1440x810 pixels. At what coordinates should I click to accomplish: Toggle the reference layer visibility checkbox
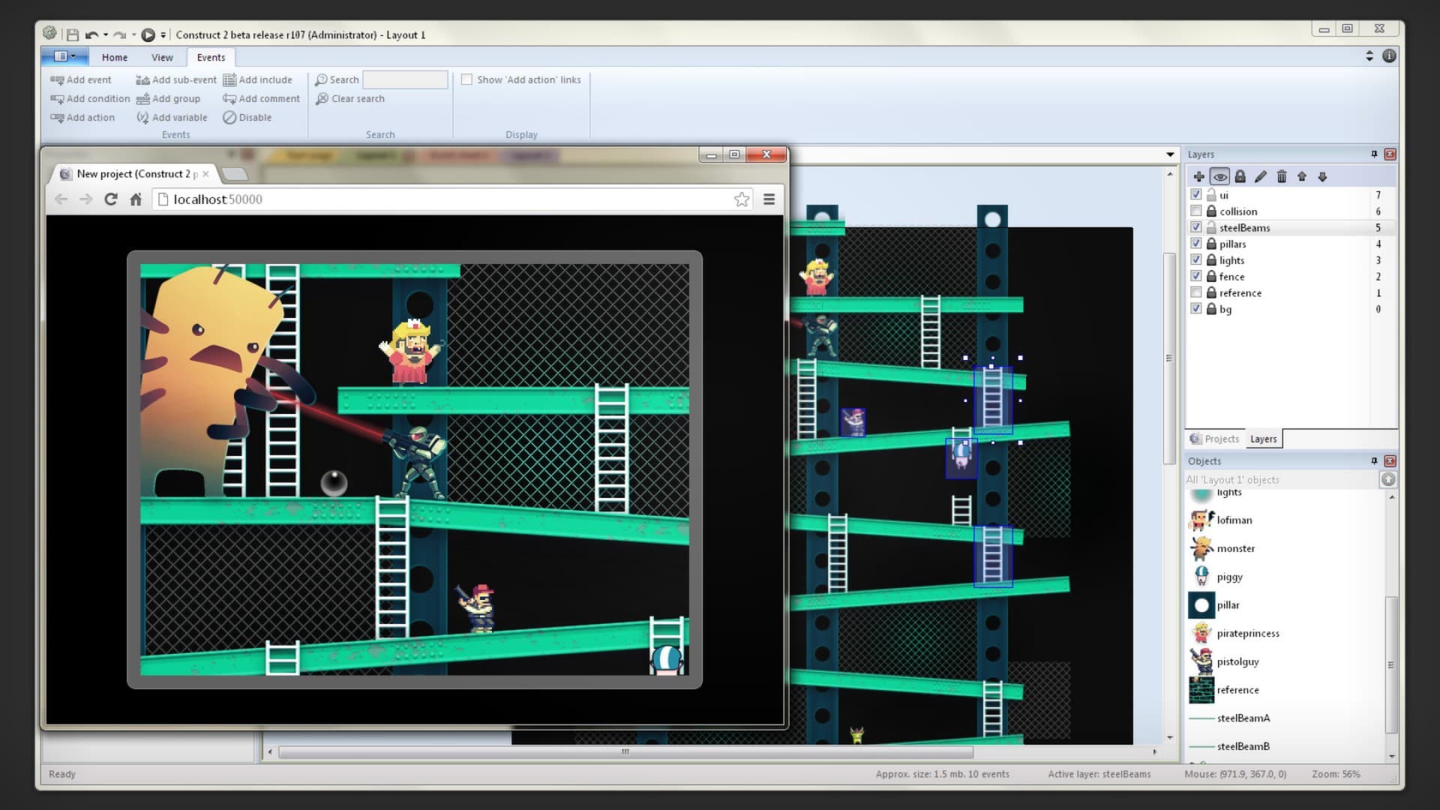click(1196, 292)
